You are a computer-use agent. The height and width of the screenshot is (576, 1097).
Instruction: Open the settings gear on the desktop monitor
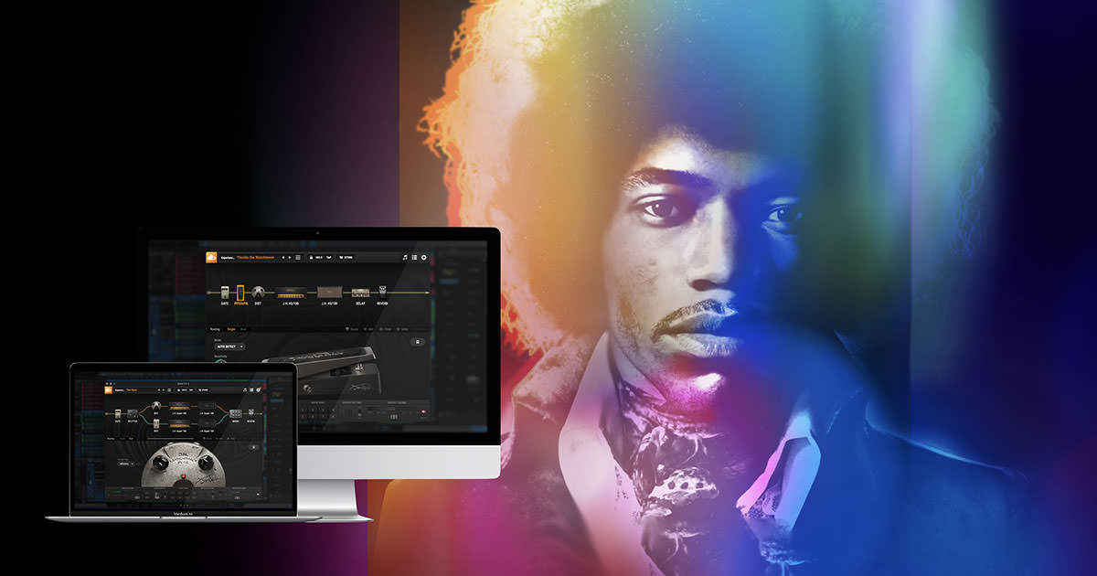tap(424, 258)
